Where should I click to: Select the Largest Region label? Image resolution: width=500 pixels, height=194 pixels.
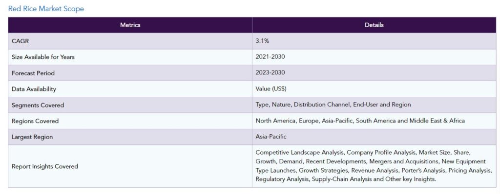[x=32, y=137]
